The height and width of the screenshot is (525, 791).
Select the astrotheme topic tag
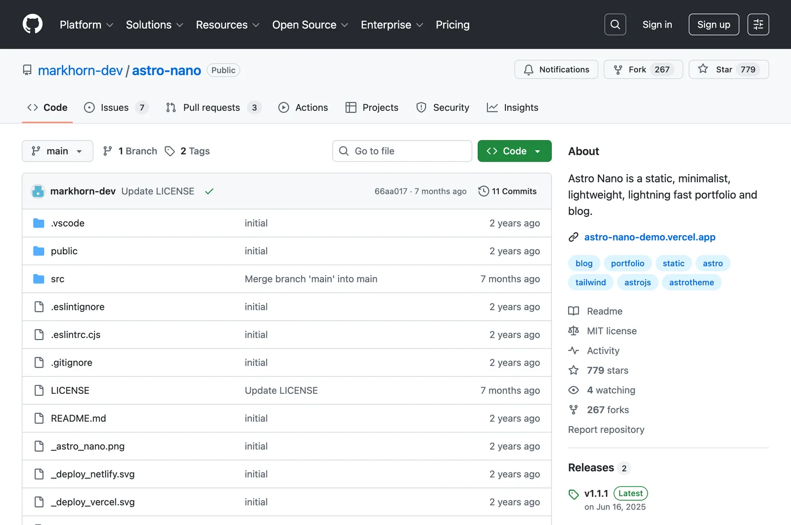pos(691,283)
